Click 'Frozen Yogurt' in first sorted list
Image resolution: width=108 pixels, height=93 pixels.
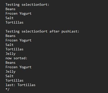click(x=18, y=14)
